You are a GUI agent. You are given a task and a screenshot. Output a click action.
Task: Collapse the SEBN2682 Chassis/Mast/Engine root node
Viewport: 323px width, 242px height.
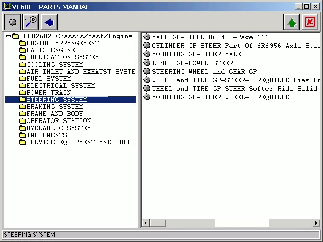[9, 36]
